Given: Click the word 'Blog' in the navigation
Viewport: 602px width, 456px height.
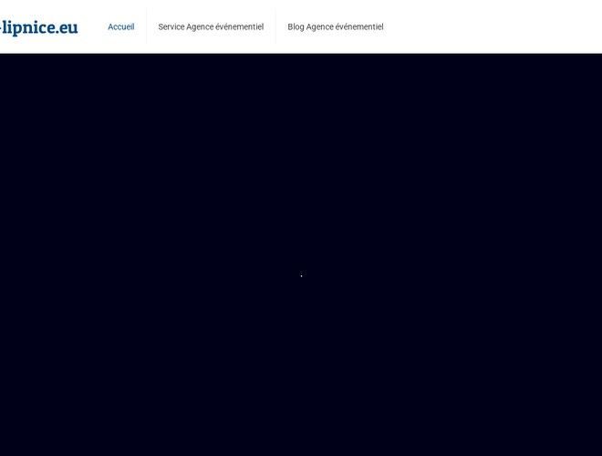Looking at the screenshot, I should [296, 27].
